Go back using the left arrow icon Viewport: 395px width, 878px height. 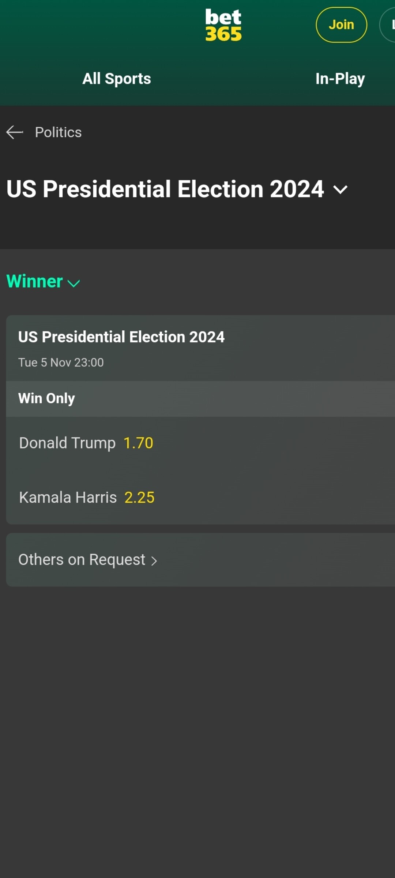[15, 132]
